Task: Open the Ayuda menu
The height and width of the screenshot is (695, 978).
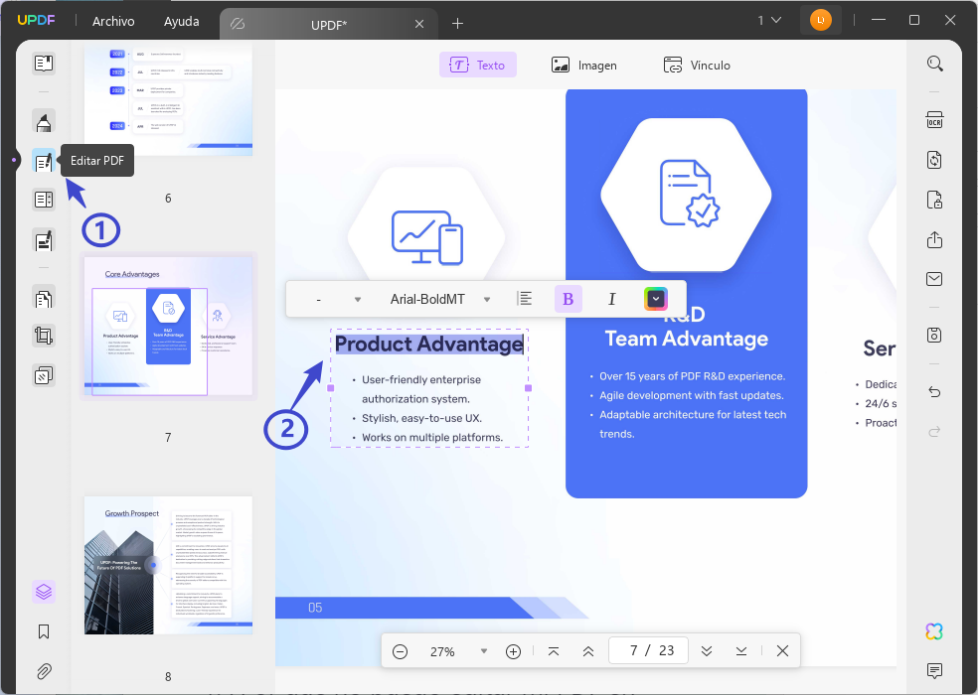Action: pos(182,21)
